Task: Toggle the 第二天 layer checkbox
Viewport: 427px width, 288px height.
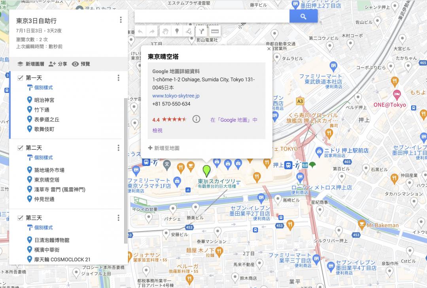Action: pyautogui.click(x=20, y=148)
